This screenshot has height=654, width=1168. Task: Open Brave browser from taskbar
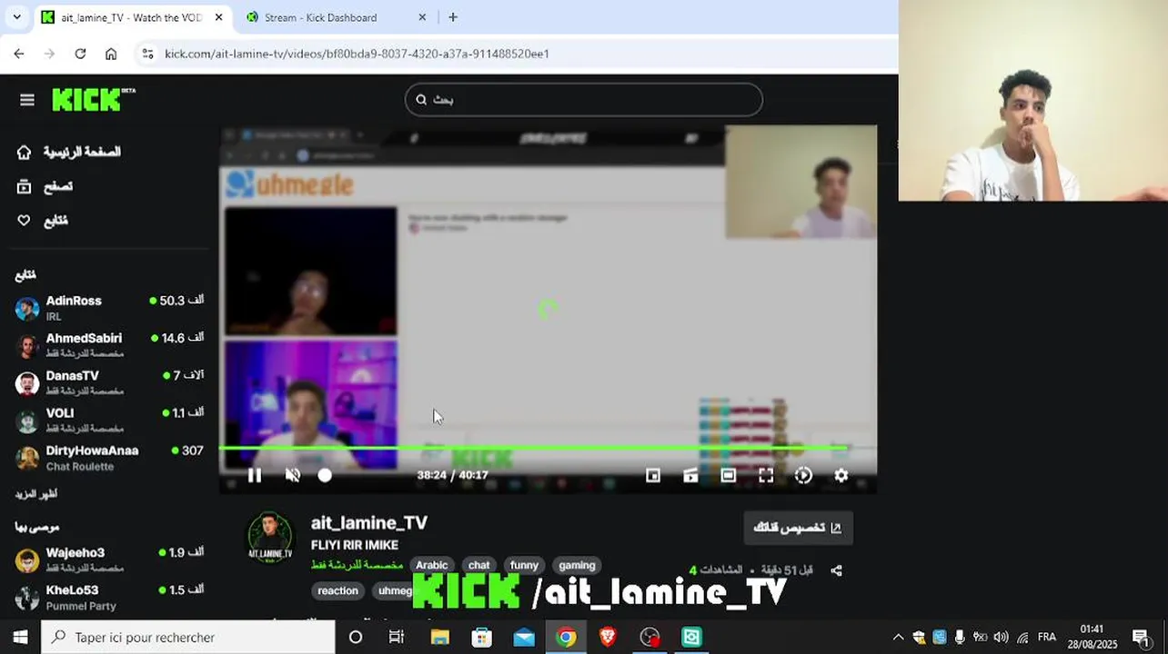coord(608,637)
